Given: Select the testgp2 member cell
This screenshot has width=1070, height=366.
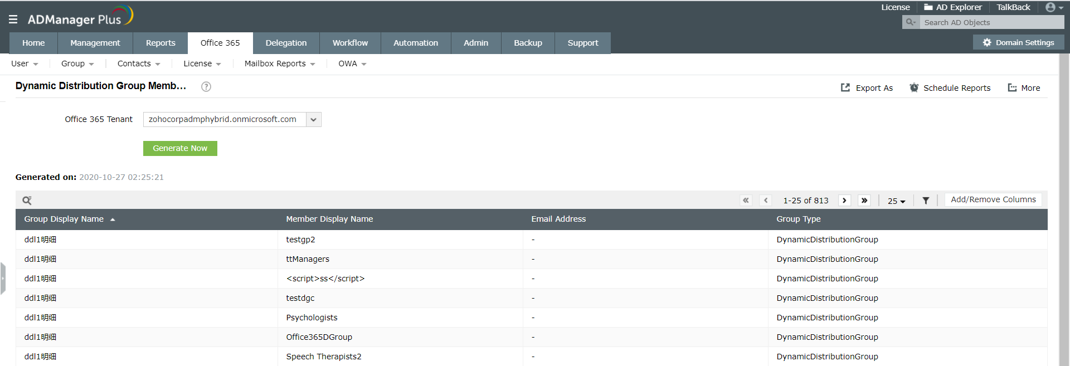Looking at the screenshot, I should click(x=400, y=240).
